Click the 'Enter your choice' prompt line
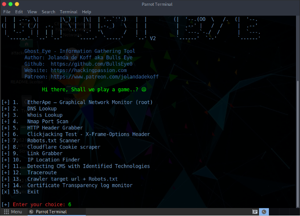The image size is (300, 216). coord(40,204)
